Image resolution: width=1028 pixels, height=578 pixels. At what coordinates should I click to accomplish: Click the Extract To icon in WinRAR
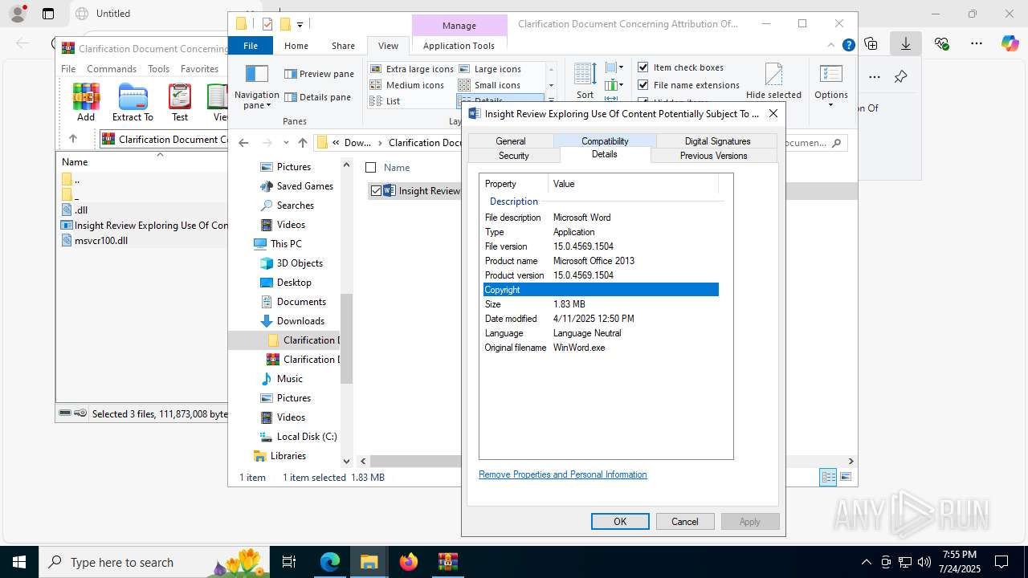133,102
